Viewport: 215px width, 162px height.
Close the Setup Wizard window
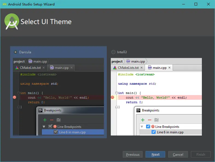coord(208,4)
